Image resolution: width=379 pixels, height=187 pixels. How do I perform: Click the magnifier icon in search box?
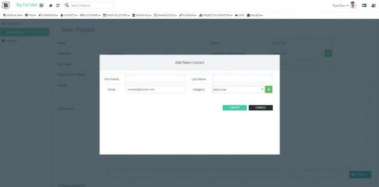(x=67, y=5)
